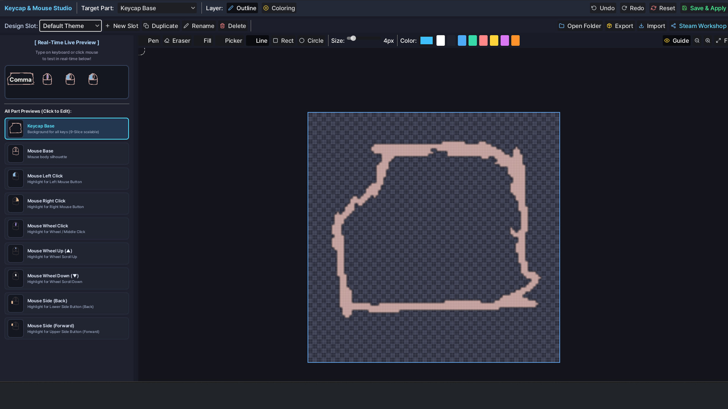Image resolution: width=728 pixels, height=409 pixels.
Task: Click the zoom out magnifier icon
Action: click(697, 41)
